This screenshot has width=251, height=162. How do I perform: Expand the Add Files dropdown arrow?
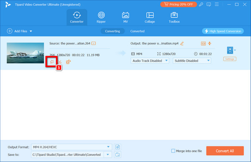31,31
